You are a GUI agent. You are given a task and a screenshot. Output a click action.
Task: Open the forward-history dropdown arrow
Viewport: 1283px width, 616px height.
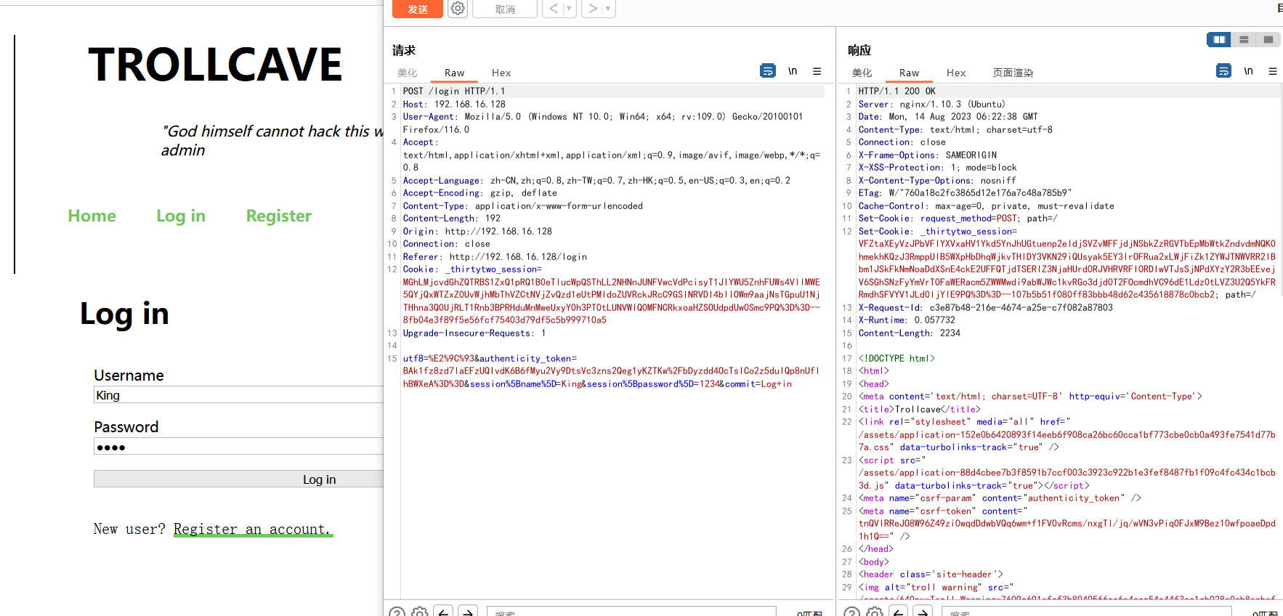coord(609,9)
